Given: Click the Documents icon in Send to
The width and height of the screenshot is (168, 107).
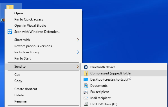Looking at the screenshot, I should click(x=86, y=86).
